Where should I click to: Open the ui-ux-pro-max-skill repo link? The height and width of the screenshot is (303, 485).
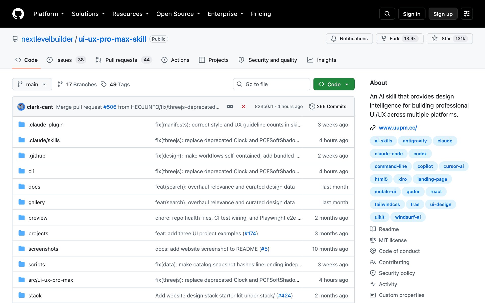[x=112, y=39]
